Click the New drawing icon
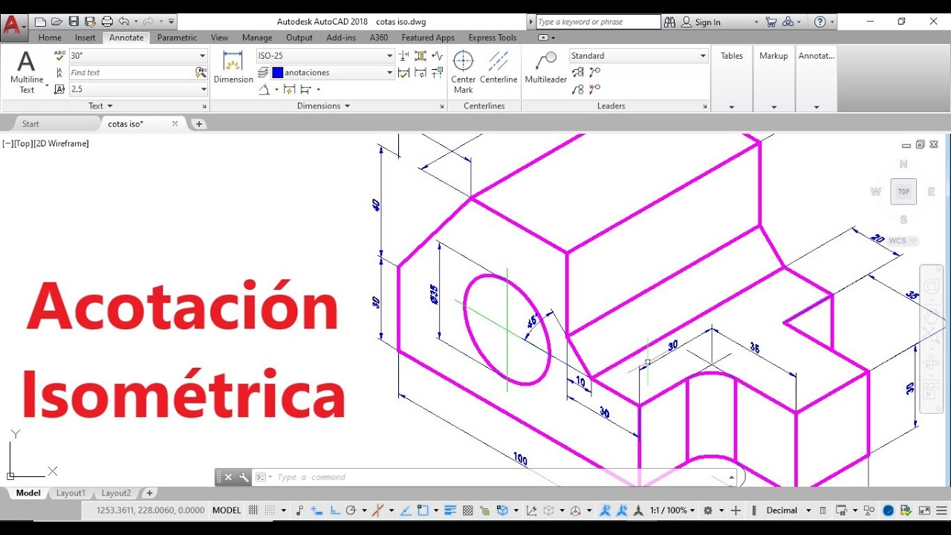This screenshot has height=535, width=951. click(x=40, y=22)
